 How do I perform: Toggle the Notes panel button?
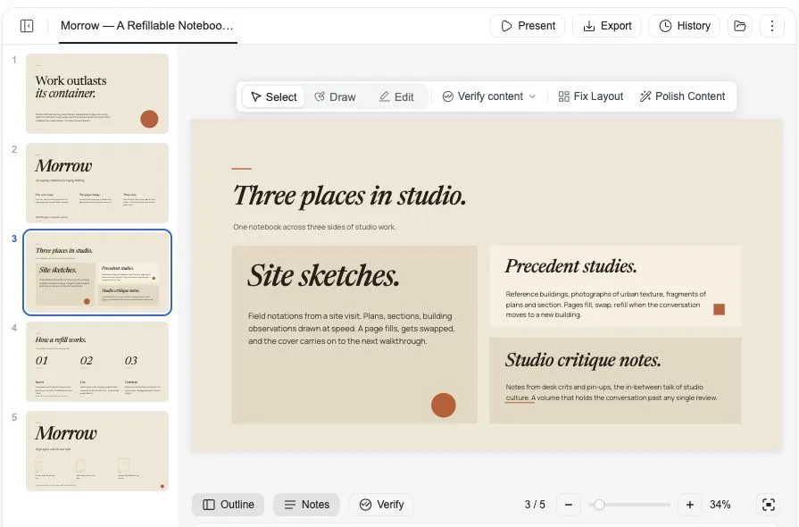tap(307, 505)
